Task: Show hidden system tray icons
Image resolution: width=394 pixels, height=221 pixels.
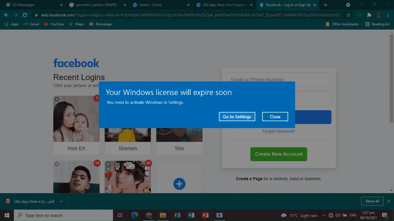Action: [324, 215]
